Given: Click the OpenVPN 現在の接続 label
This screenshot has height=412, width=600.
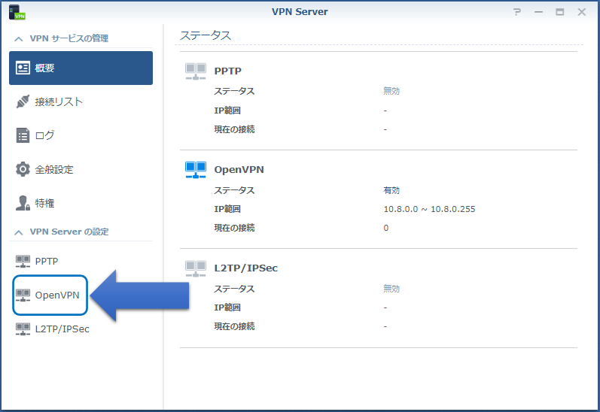Looking at the screenshot, I should [234, 228].
